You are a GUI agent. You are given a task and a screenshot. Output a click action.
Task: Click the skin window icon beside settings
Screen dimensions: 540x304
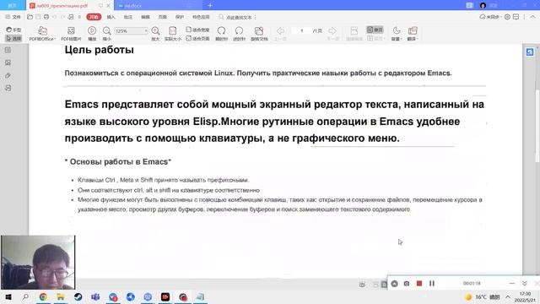[516, 17]
